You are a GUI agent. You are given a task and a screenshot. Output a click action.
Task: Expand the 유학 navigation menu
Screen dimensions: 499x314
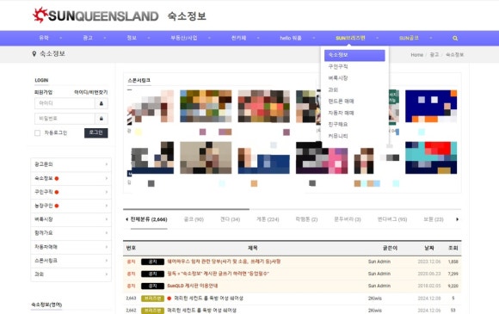point(44,38)
